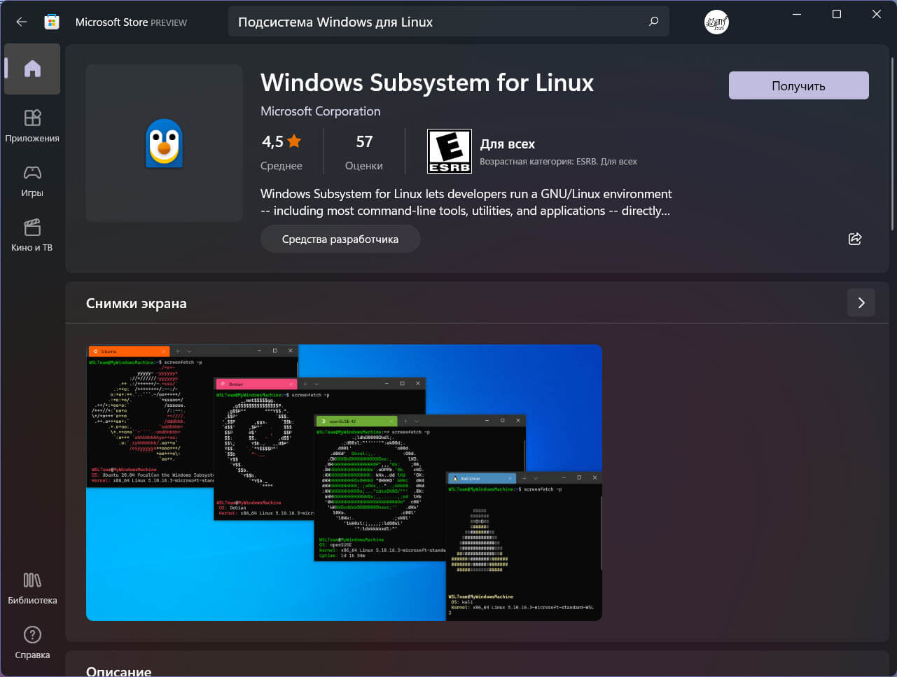Click the Снимки экрана heading

(x=137, y=303)
